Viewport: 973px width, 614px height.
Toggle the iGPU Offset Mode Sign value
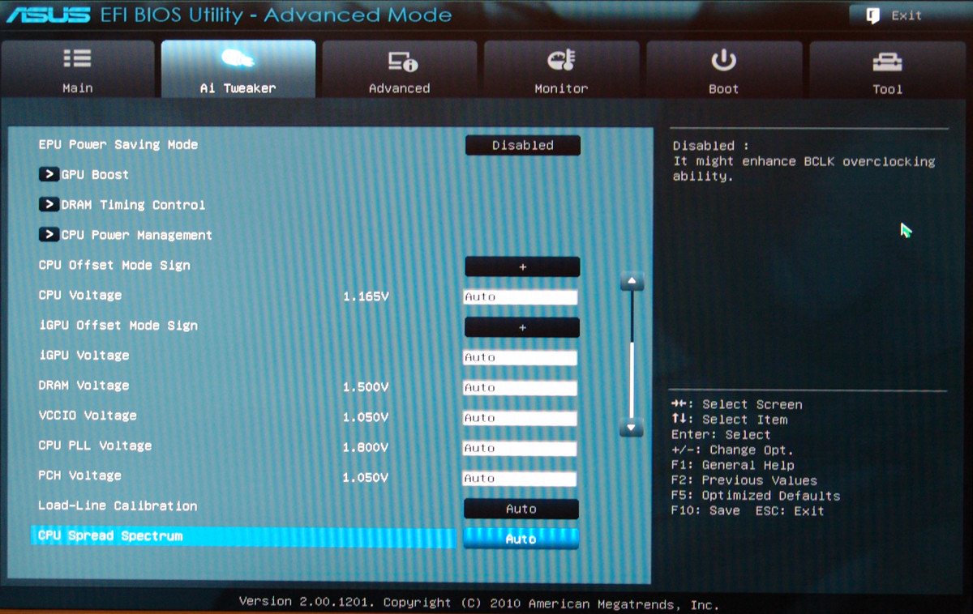(522, 327)
